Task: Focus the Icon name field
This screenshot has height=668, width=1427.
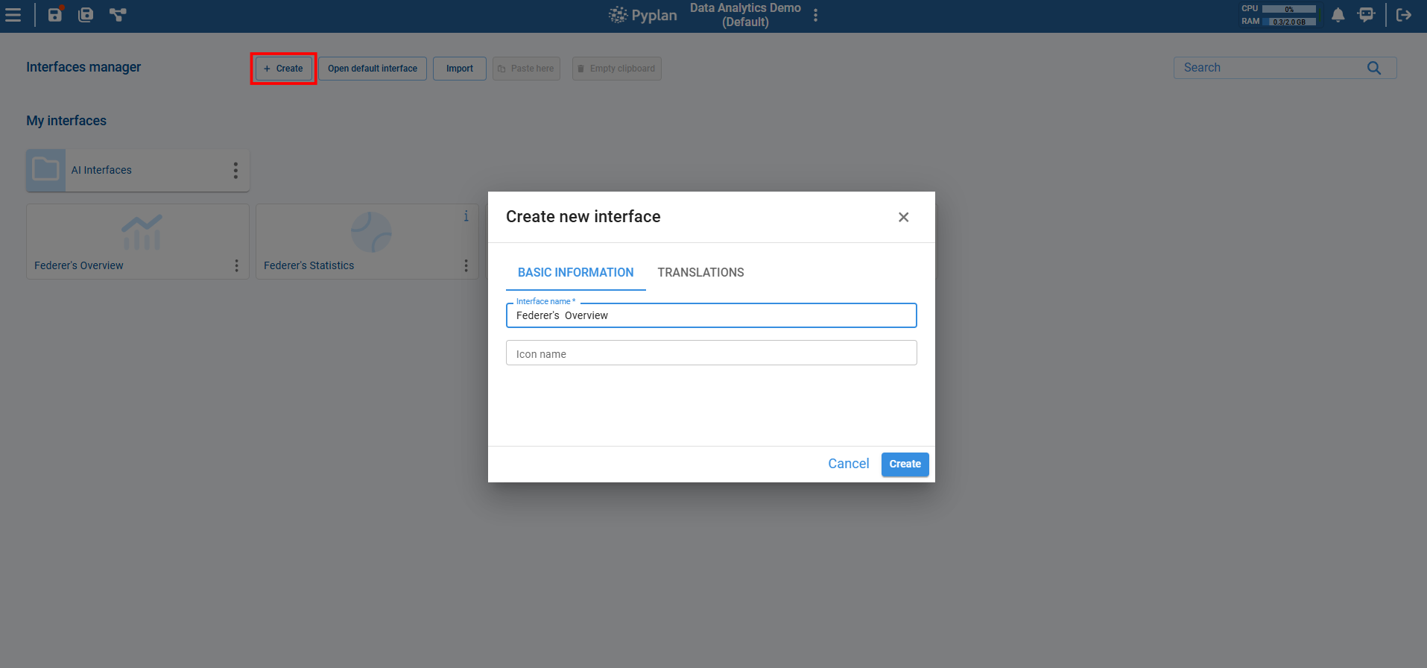Action: [x=711, y=353]
